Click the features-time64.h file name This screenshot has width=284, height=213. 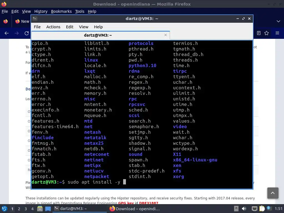coord(55,126)
